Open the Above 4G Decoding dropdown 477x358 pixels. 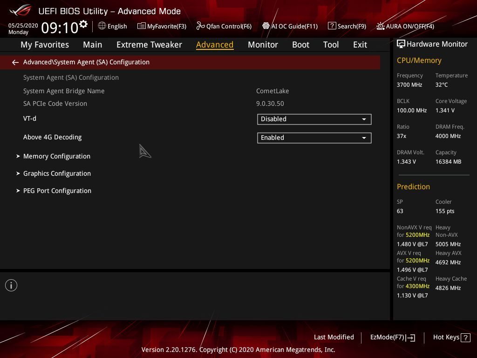pyautogui.click(x=314, y=138)
